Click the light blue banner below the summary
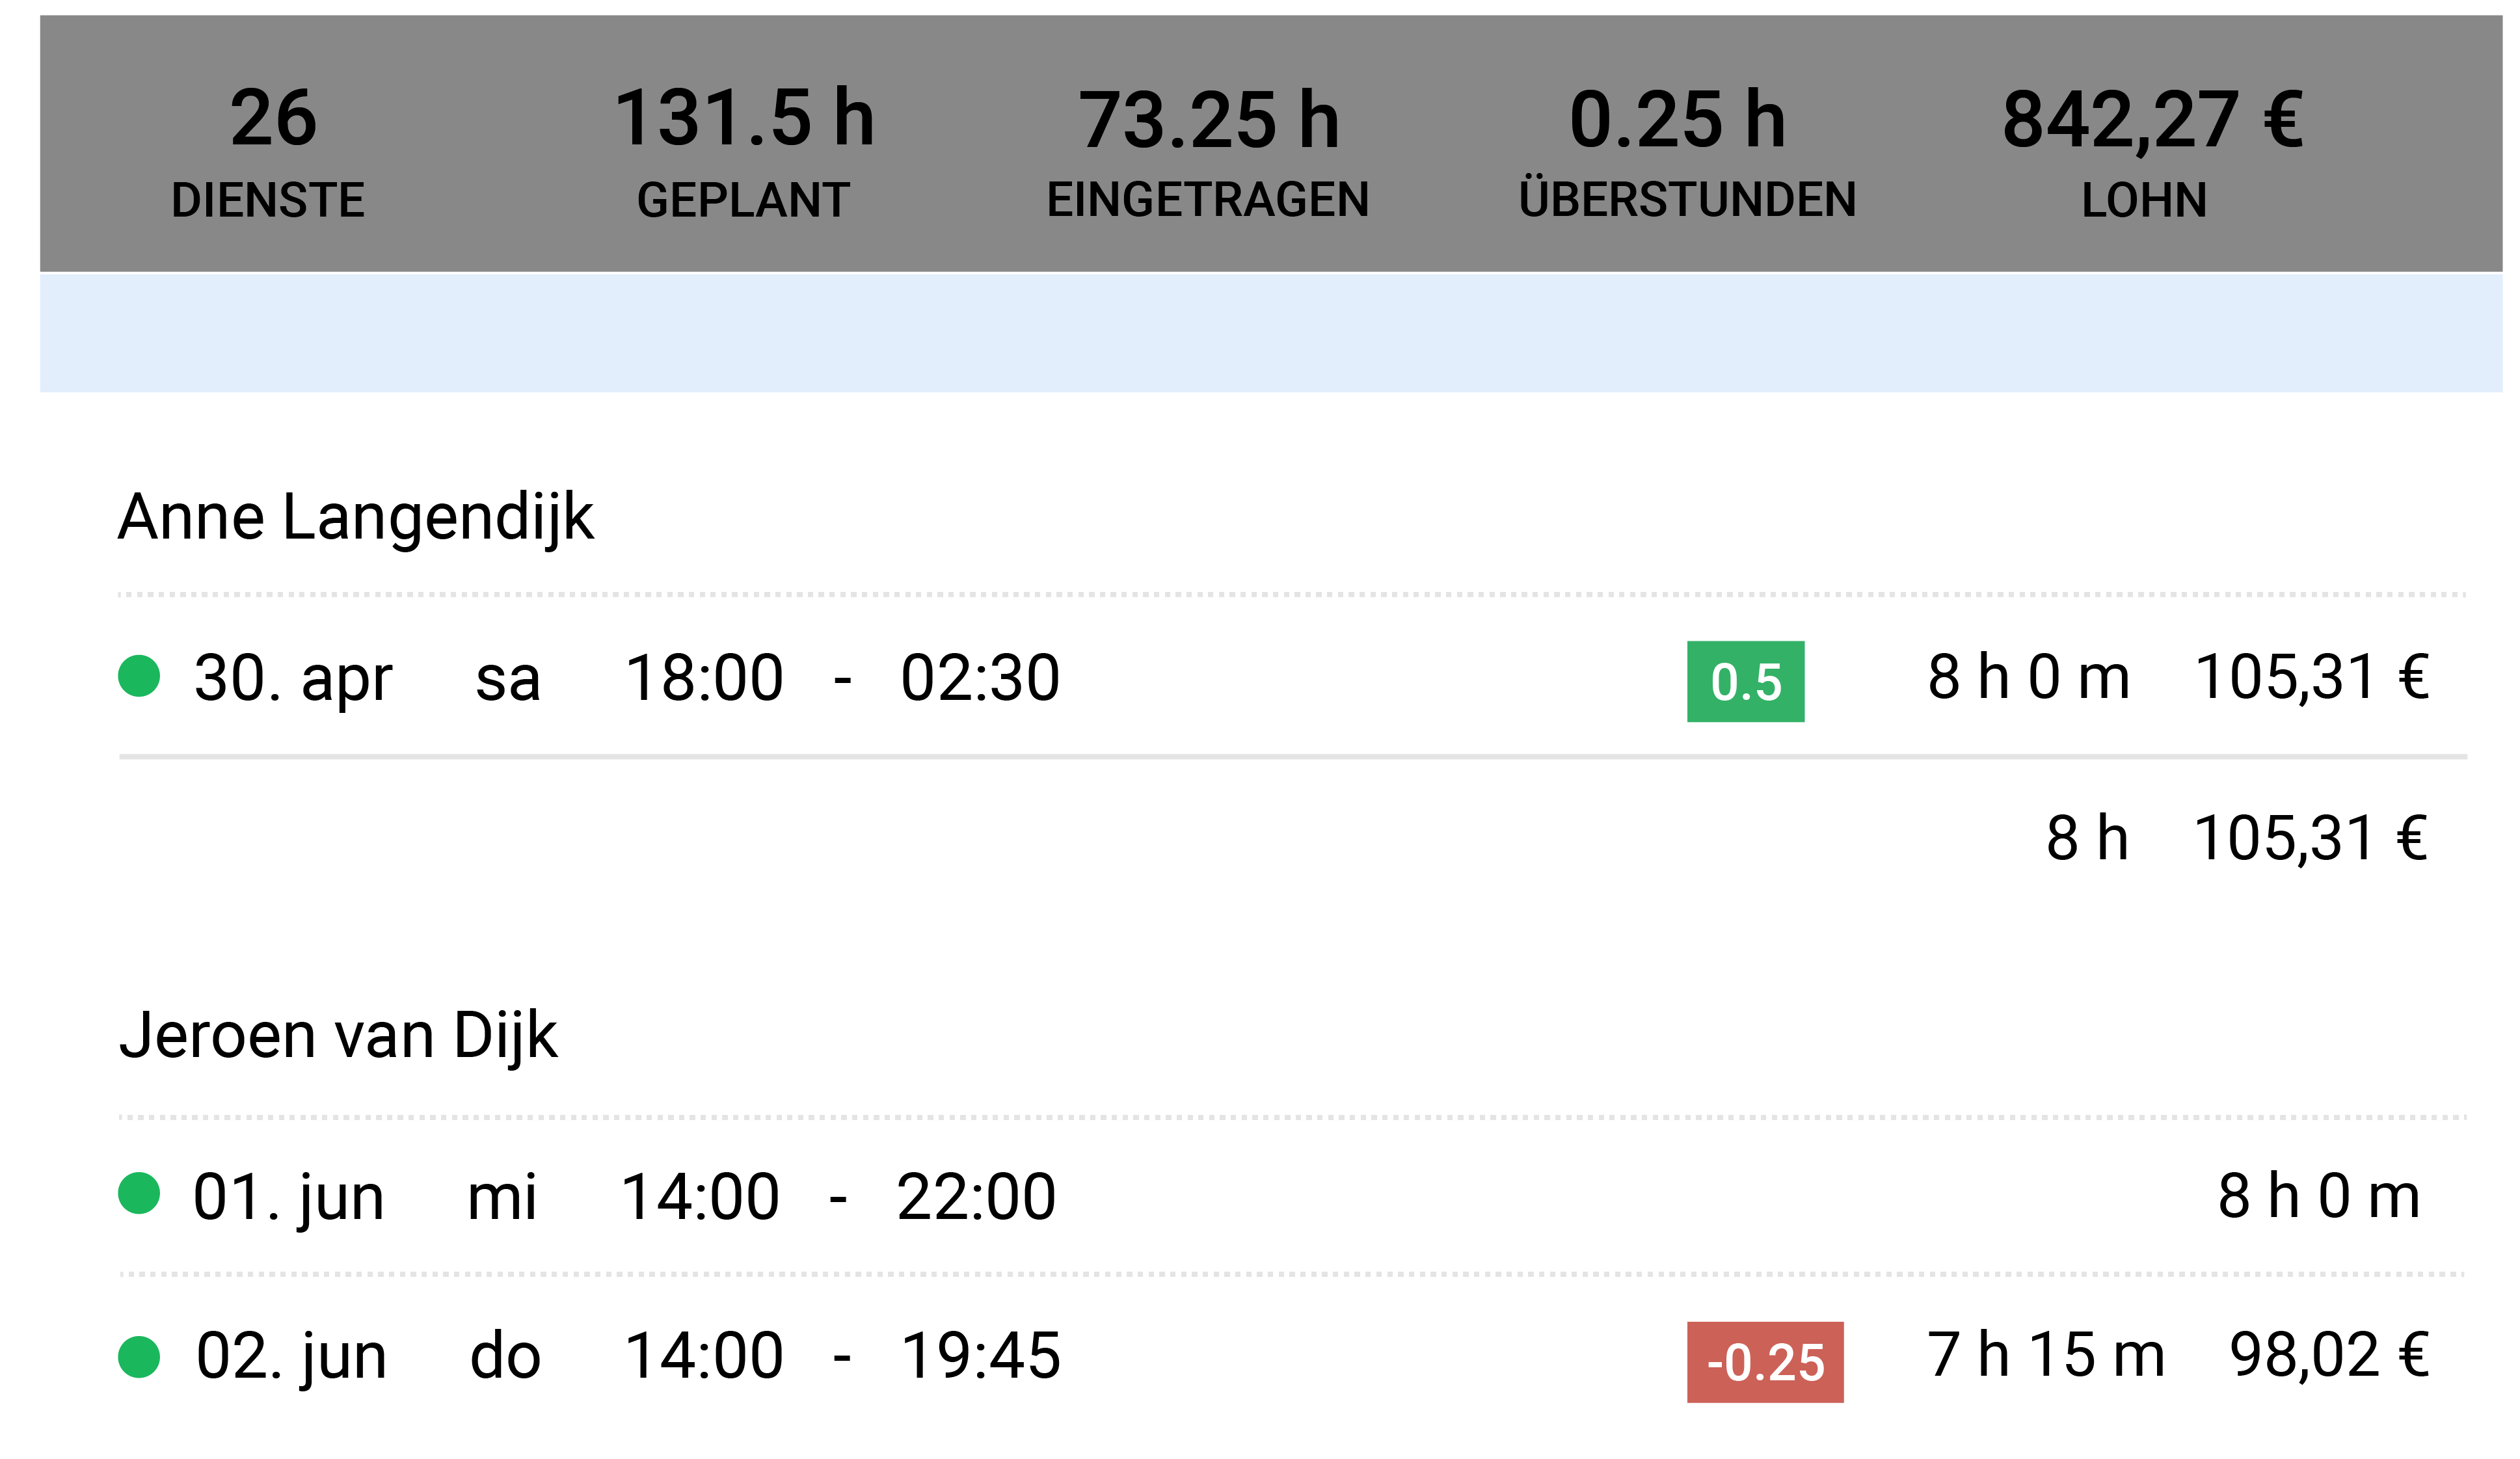Viewport: 2520px width, 1459px height. pos(1271,333)
